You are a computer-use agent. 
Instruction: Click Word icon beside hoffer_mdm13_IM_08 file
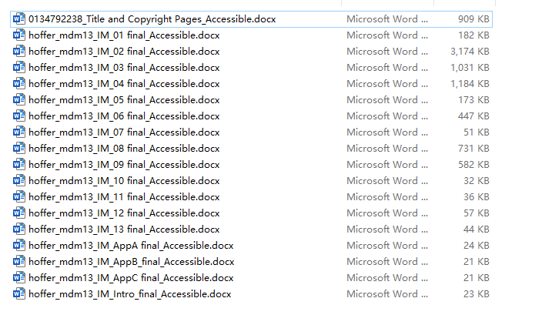19,148
